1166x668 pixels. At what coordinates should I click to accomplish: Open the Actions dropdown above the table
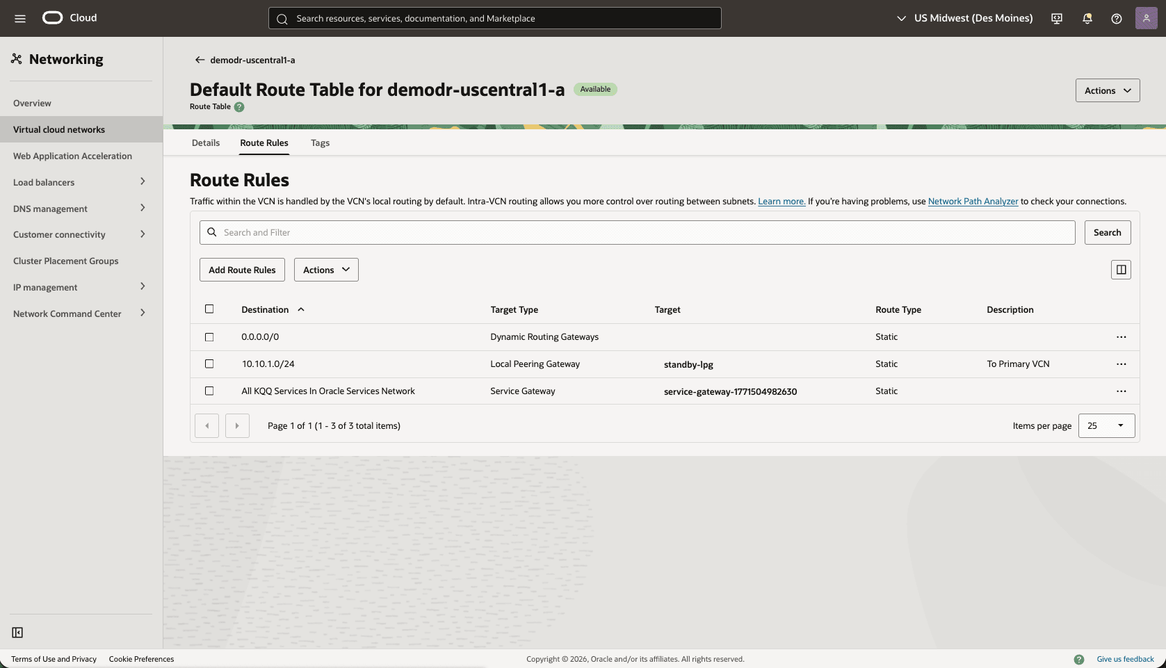coord(325,270)
